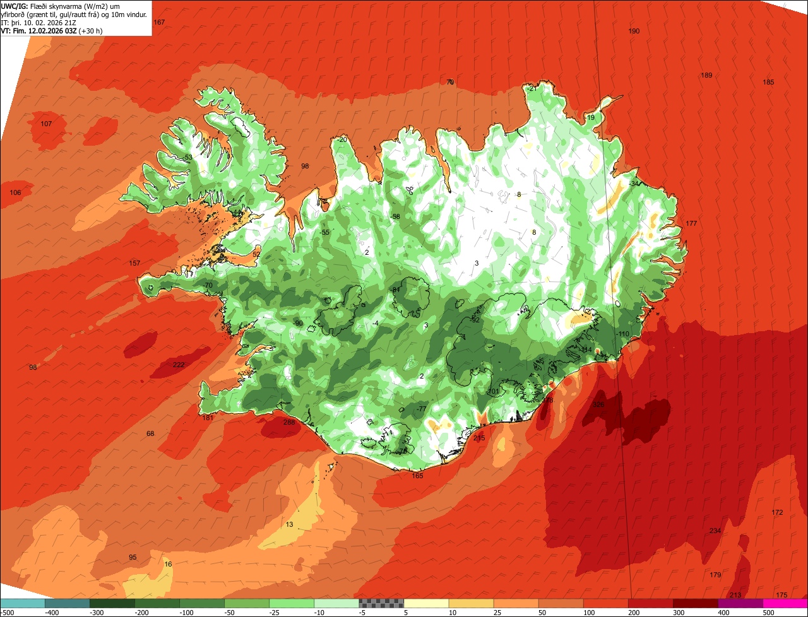Click the map value 288
The image size is (808, 617).
289,422
